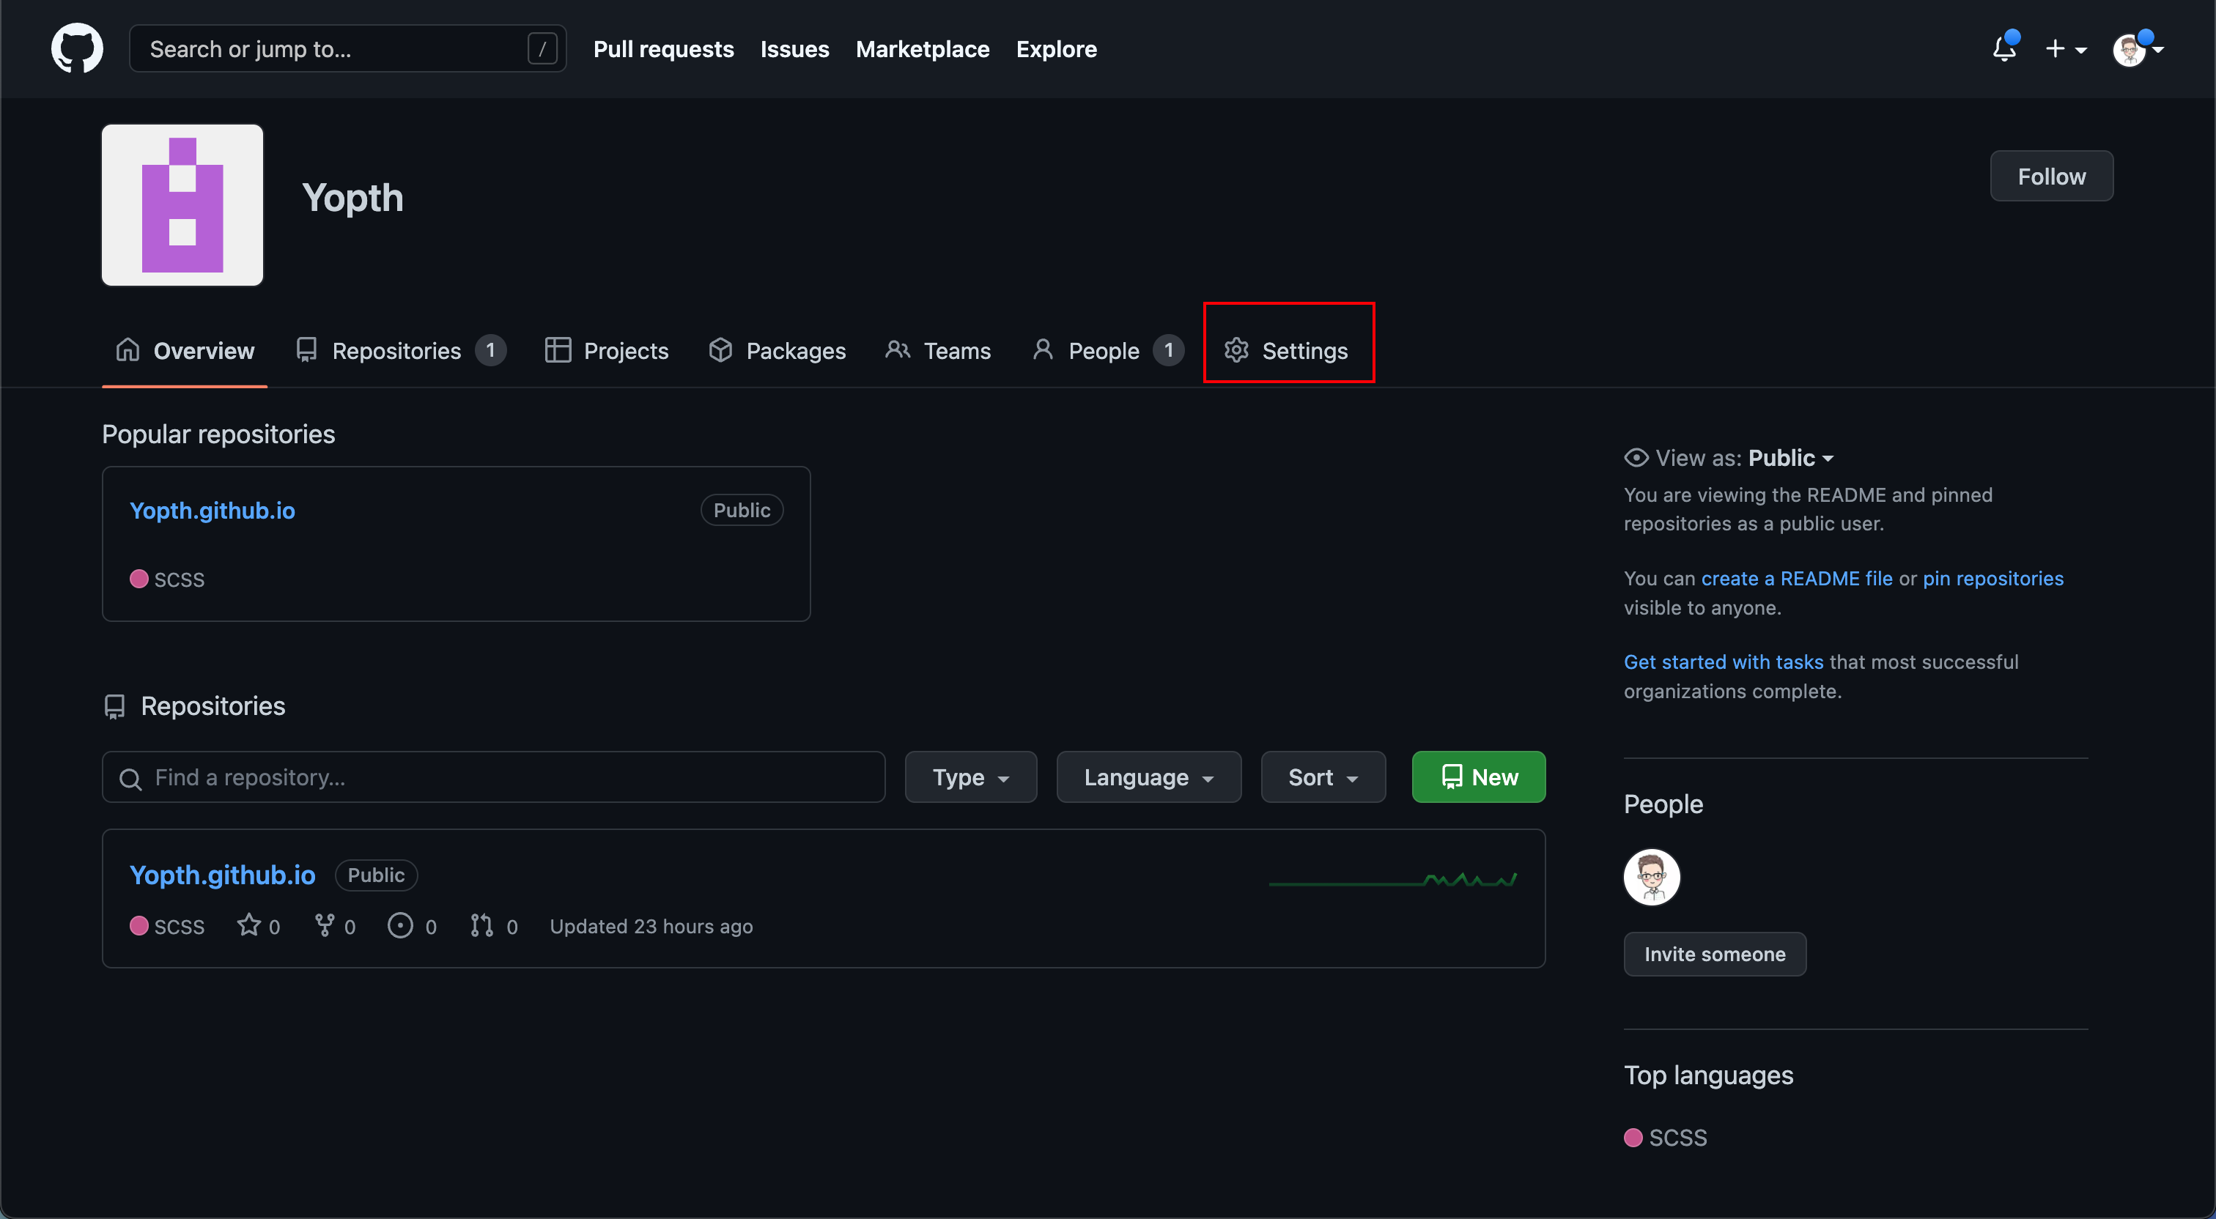
Task: Expand the Sort dropdown
Action: (1323, 777)
